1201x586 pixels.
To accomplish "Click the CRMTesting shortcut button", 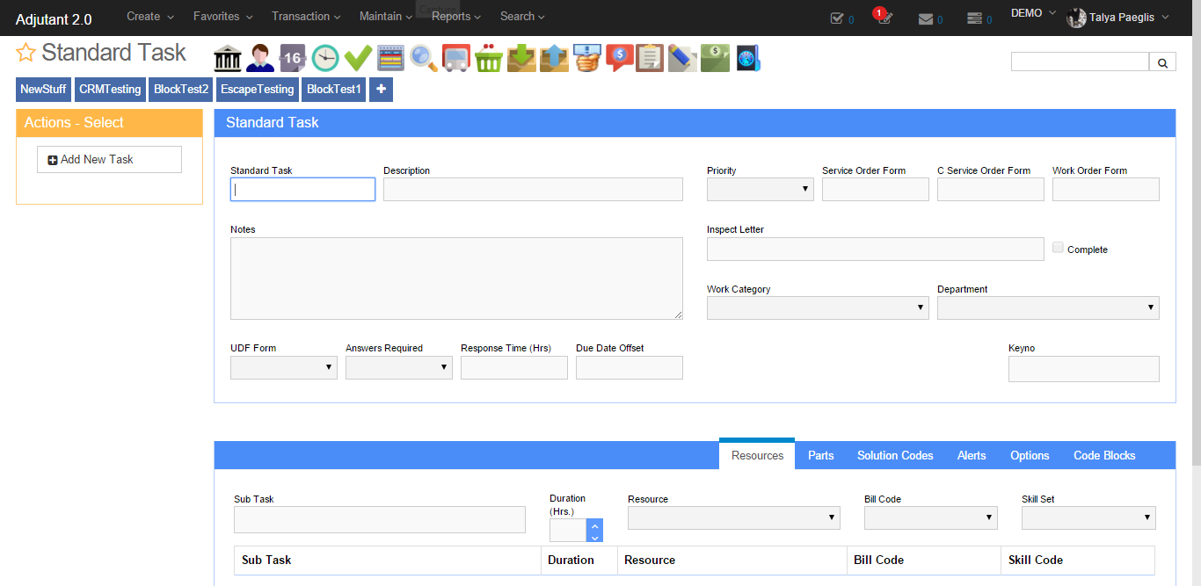I will 110,90.
